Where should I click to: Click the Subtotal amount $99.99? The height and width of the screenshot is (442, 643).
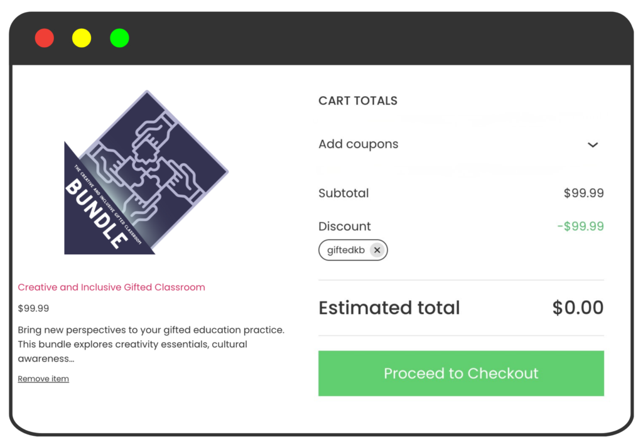(x=583, y=193)
